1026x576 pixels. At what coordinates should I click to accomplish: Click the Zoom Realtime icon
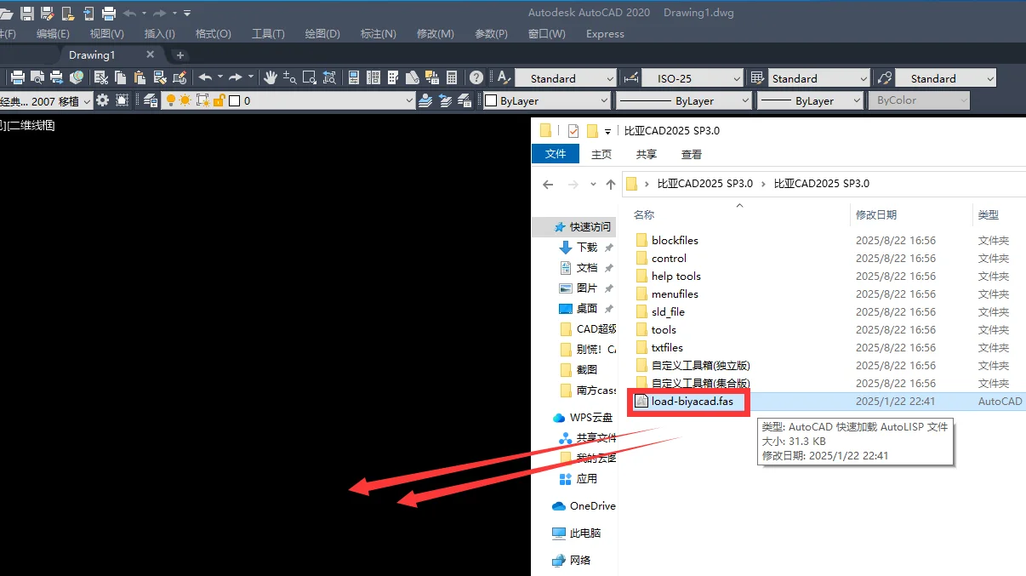[x=290, y=77]
